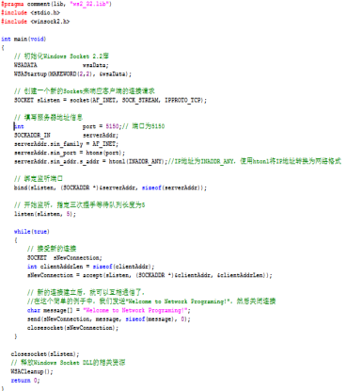Click the 'int clientAddrLen = sizeof(clientAddr);' line
The image size is (346, 391).
[91, 267]
